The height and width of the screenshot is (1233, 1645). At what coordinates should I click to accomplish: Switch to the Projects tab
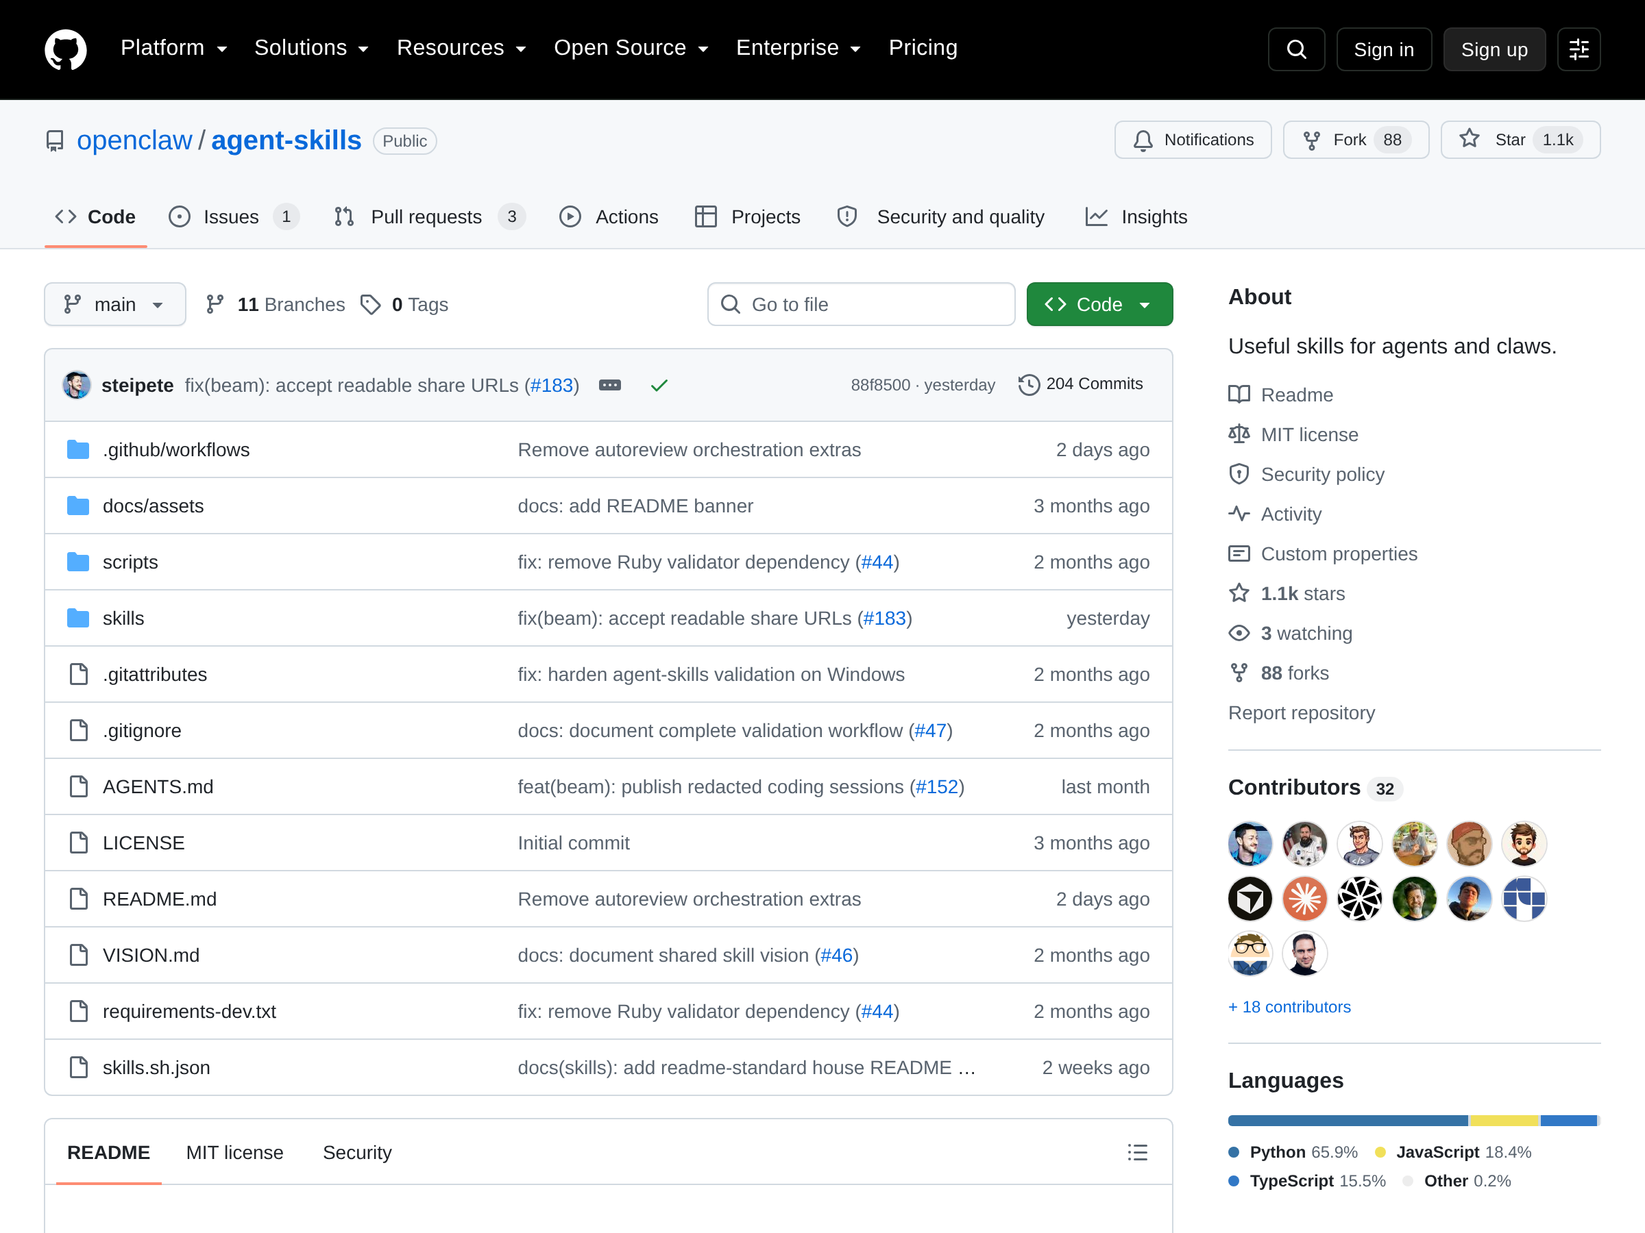(747, 217)
